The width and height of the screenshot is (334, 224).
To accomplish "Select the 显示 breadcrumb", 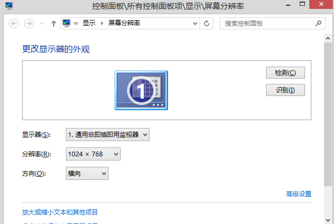I will 89,23.
